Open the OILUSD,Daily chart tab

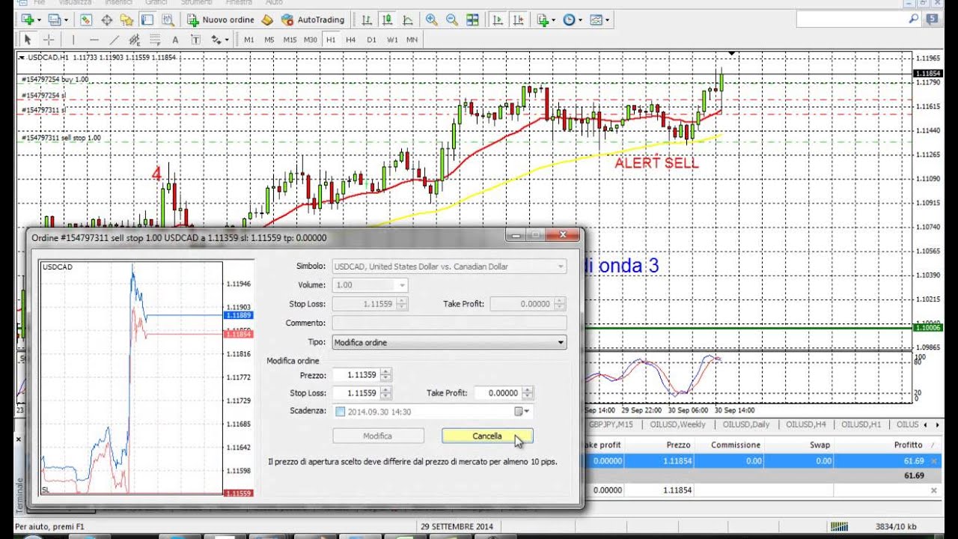[747, 424]
